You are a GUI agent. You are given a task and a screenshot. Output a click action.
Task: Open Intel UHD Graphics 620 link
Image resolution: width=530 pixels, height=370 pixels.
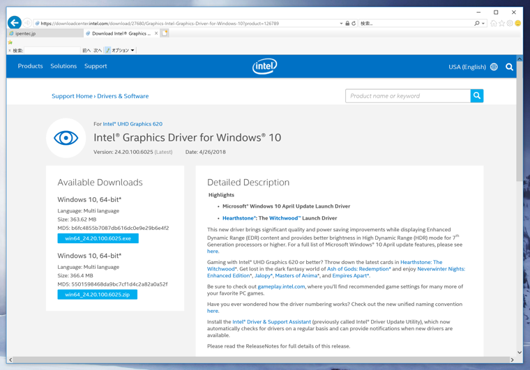click(x=132, y=124)
